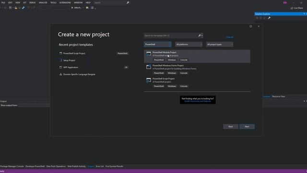Click the C# badge beside WPF Application
Viewport: 307px width, 173px height.
click(126, 67)
